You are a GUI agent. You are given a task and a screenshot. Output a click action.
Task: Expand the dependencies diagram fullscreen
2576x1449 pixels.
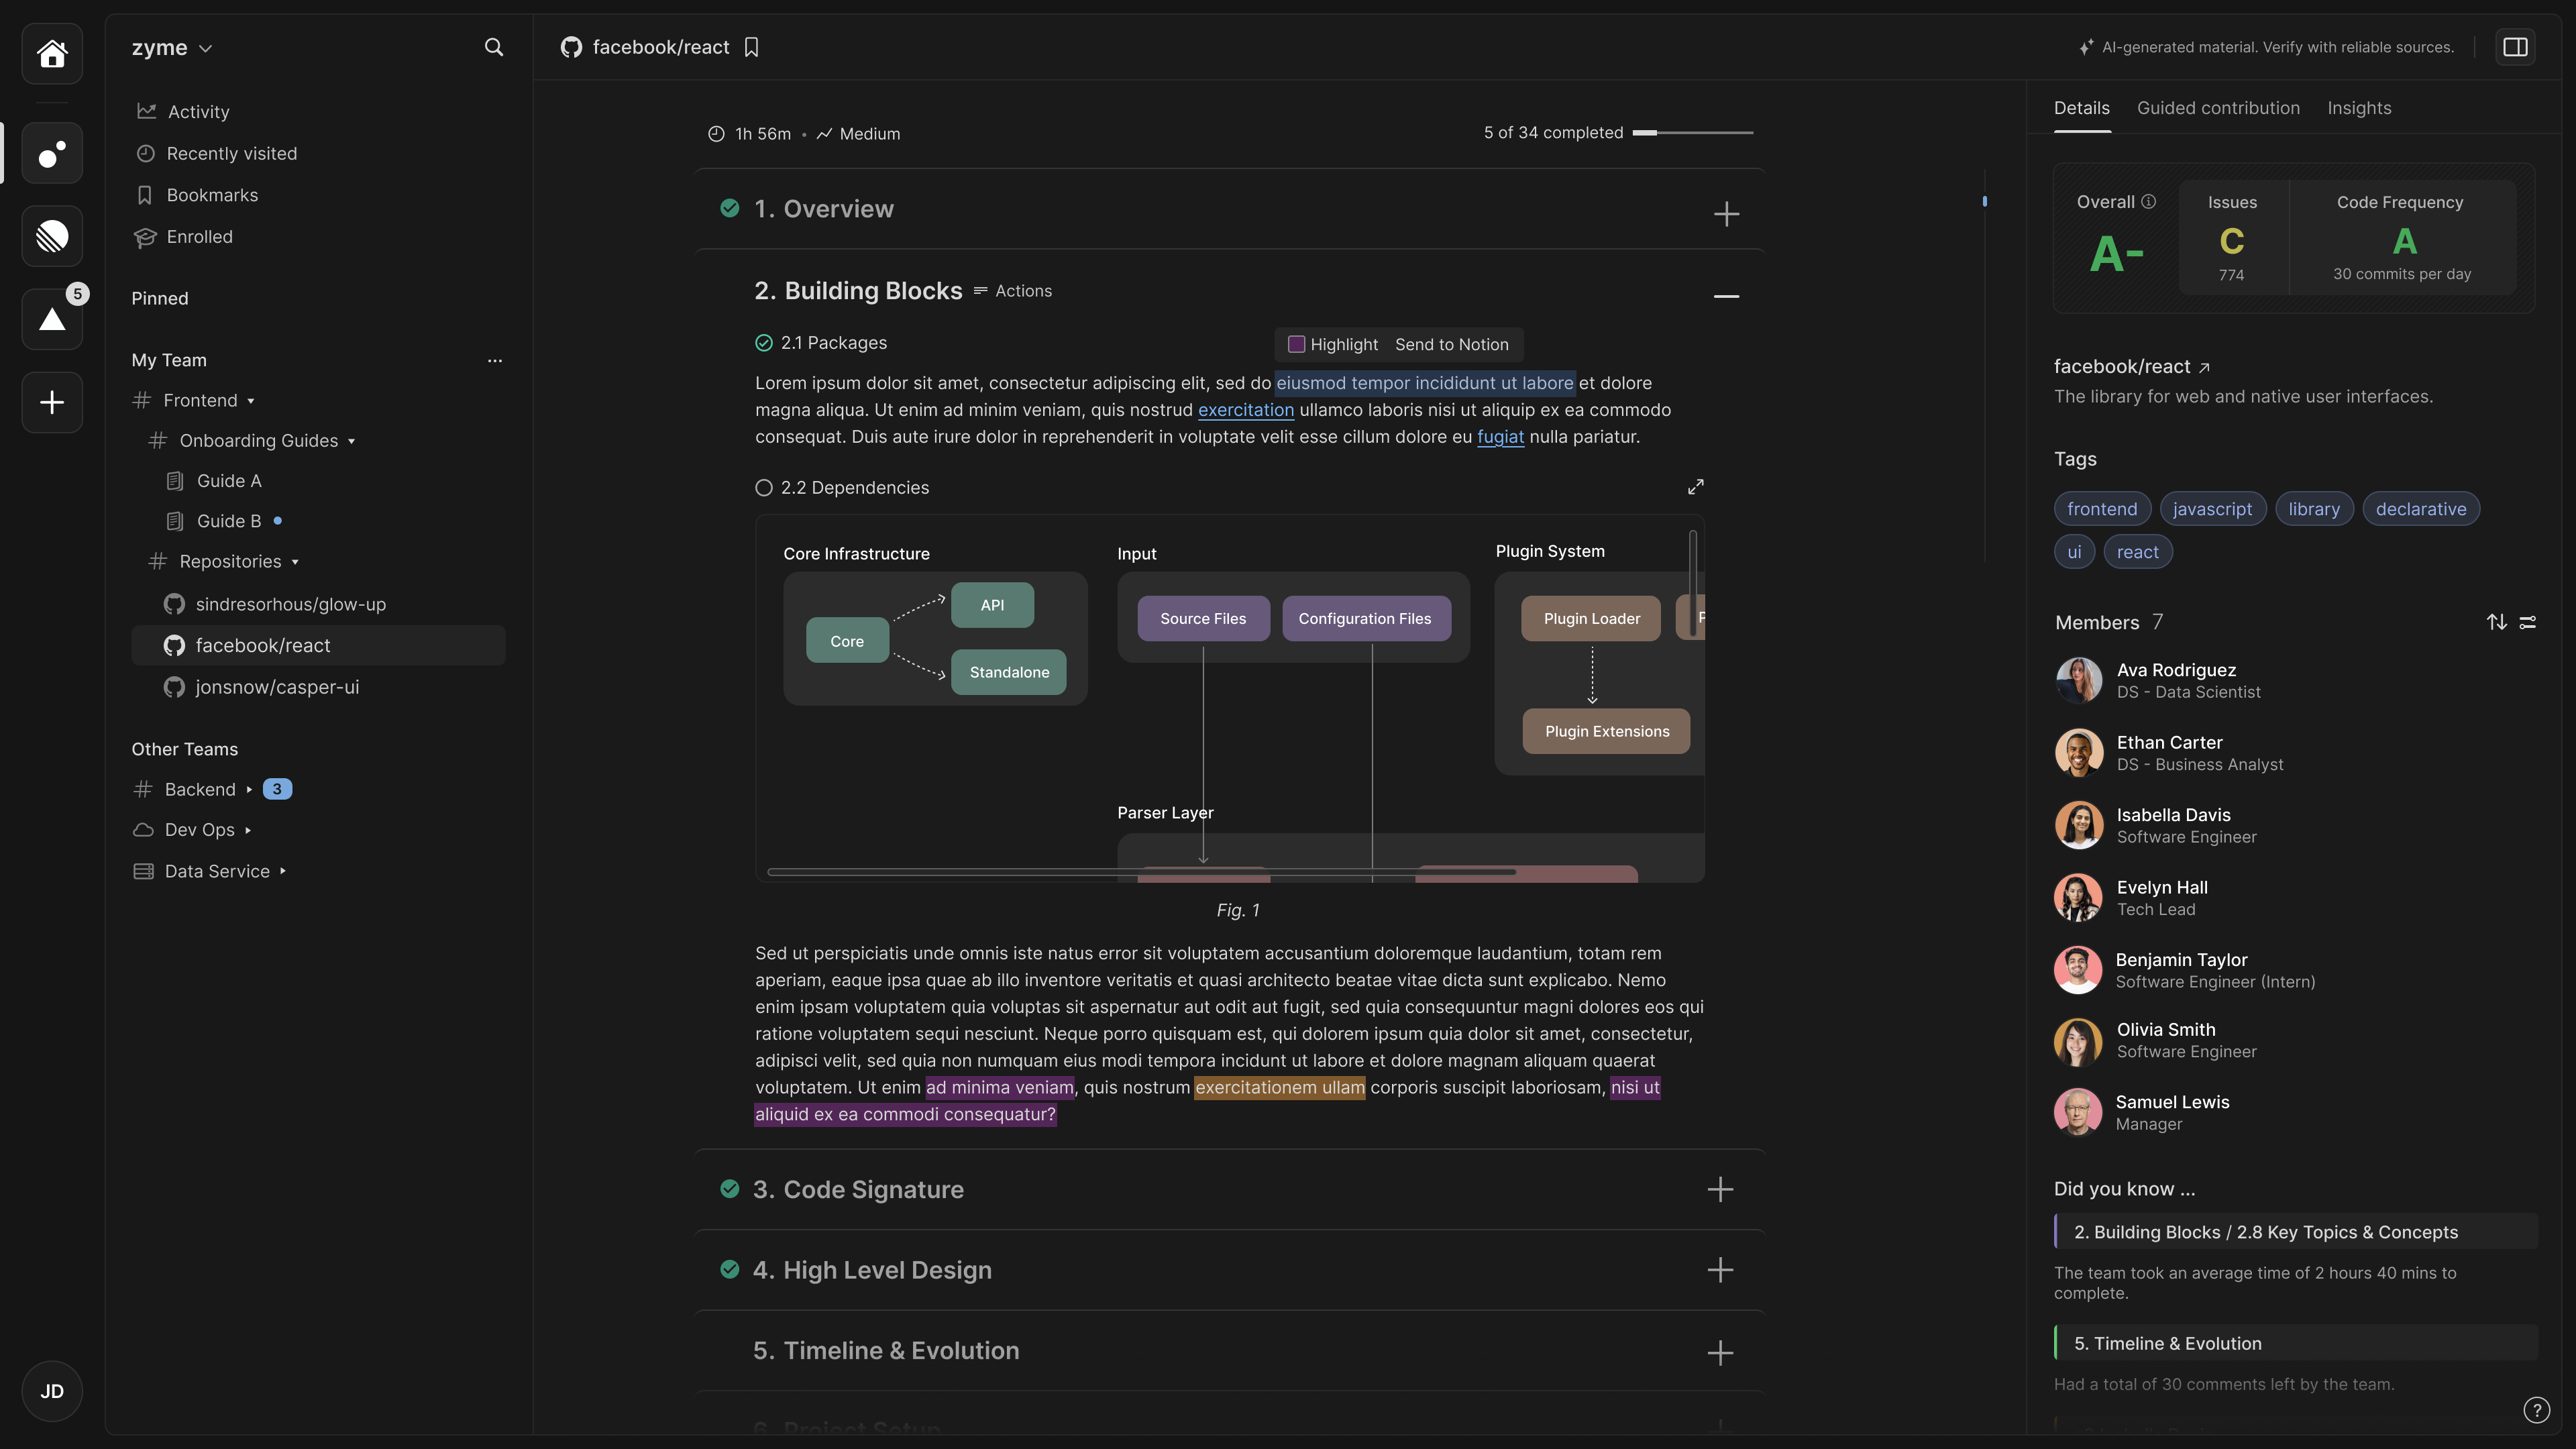click(x=1696, y=487)
